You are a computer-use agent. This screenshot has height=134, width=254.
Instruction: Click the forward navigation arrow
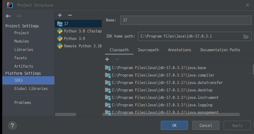19,16
